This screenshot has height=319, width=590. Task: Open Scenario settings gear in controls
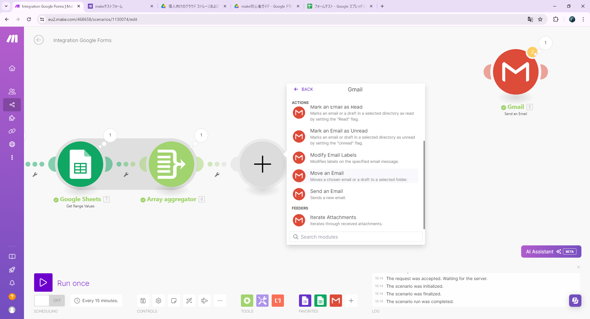(x=159, y=301)
